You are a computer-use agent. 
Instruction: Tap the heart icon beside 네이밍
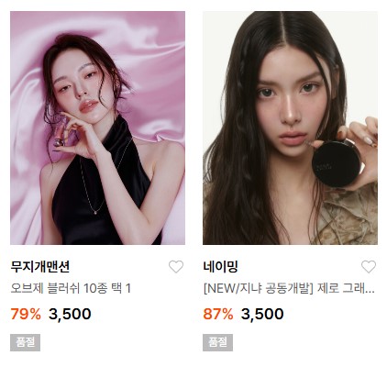click(369, 267)
